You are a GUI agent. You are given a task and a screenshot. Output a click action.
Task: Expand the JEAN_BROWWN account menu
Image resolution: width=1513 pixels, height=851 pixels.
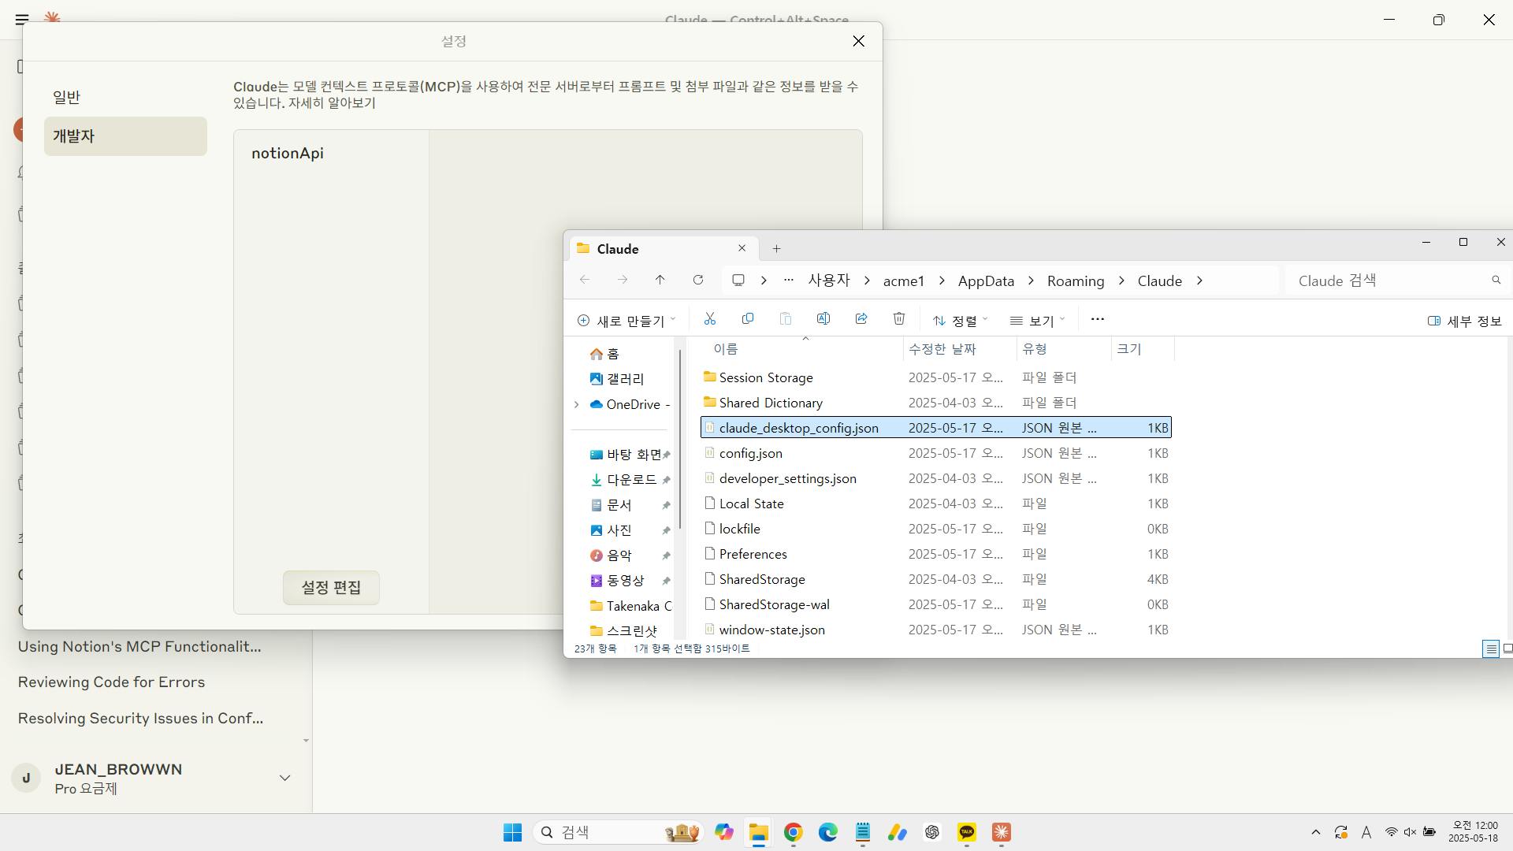(284, 778)
